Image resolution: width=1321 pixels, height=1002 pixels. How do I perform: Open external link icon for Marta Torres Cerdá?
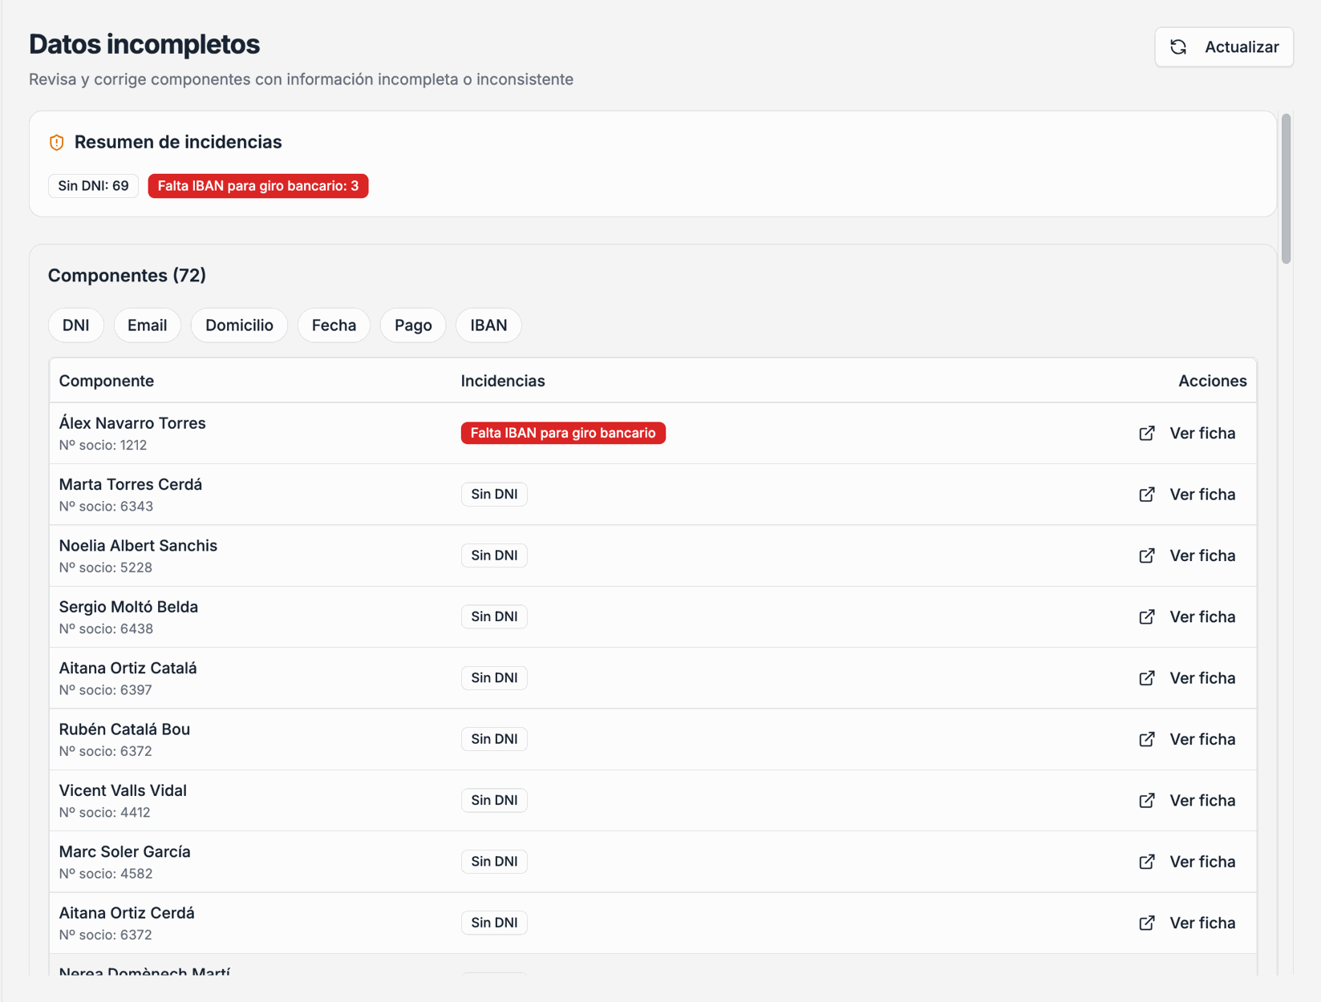click(x=1147, y=495)
